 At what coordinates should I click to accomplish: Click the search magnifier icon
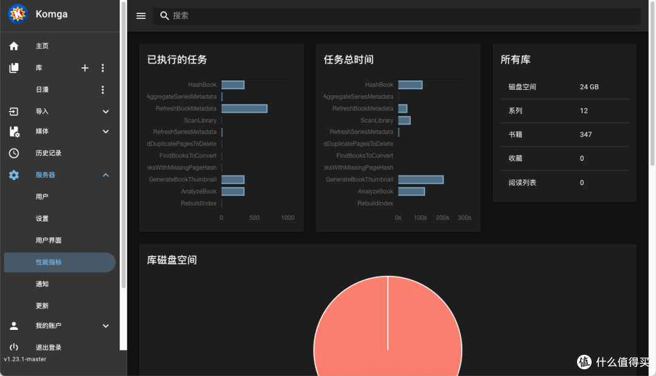point(165,16)
